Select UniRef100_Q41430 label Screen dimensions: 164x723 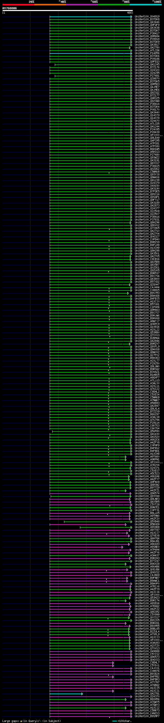pyautogui.click(x=147, y=434)
